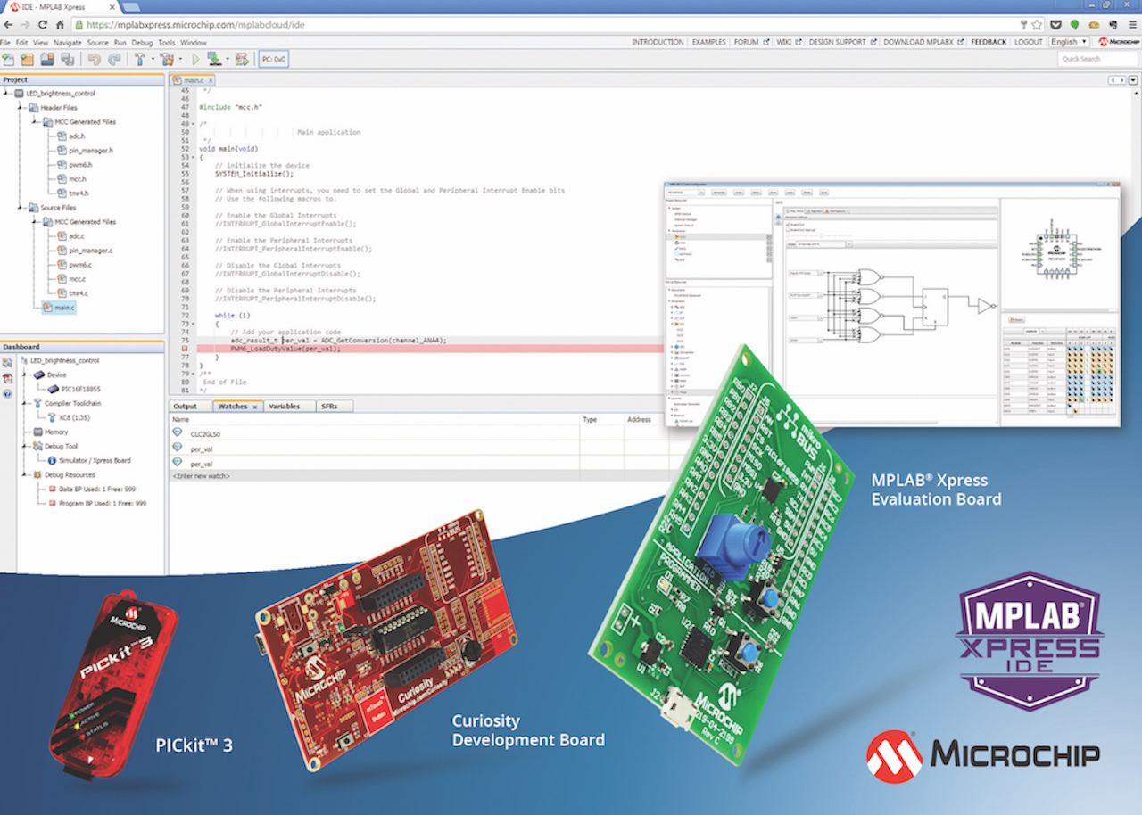
Task: Click the New Project toolbar icon
Action: click(x=27, y=60)
